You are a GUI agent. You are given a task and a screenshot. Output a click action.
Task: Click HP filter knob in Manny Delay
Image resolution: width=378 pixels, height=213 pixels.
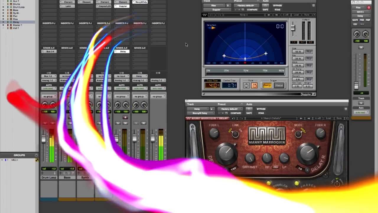coord(267,158)
